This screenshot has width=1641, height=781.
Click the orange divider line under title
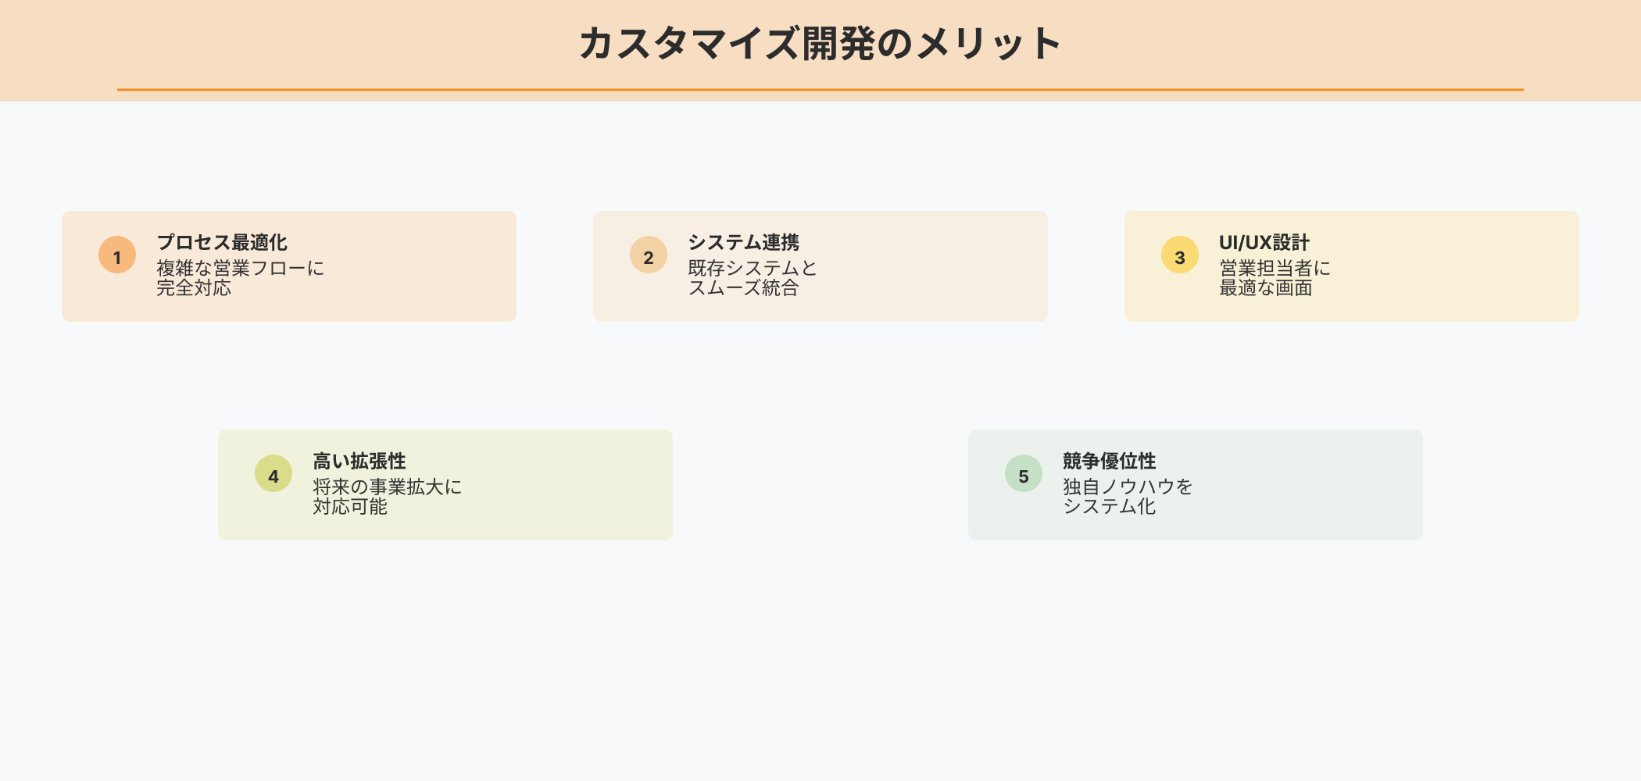(x=820, y=90)
